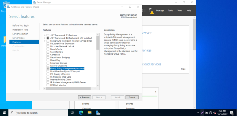Click features list scroll down arrow
Viewport: 237px width, 116px height.
pos(98,85)
